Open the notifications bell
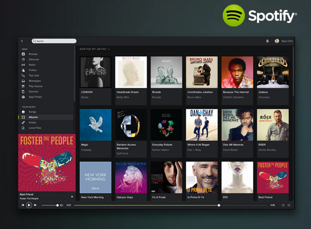 coord(267,41)
